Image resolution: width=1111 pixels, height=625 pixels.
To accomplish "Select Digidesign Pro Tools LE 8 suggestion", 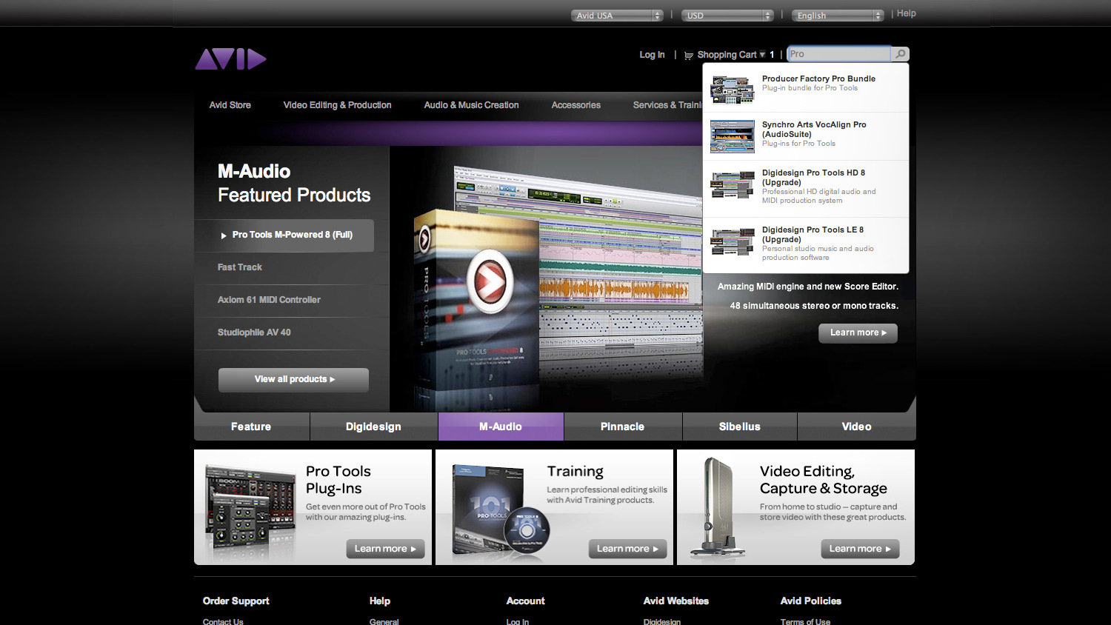I will tap(806, 245).
